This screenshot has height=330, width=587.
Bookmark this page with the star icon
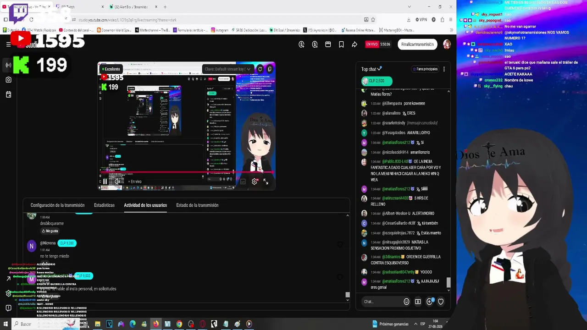373,20
